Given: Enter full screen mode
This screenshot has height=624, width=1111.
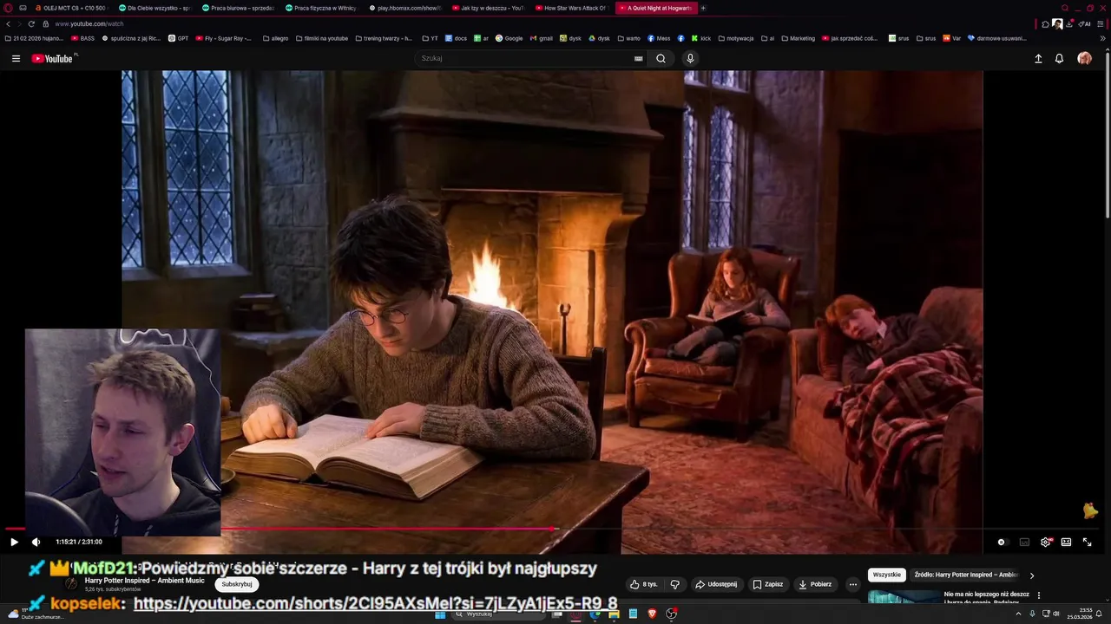Looking at the screenshot, I should point(1087,542).
